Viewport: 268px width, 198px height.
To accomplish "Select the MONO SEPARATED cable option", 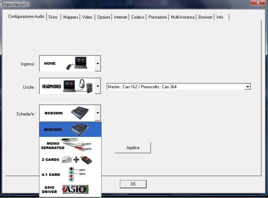I will tap(70, 144).
